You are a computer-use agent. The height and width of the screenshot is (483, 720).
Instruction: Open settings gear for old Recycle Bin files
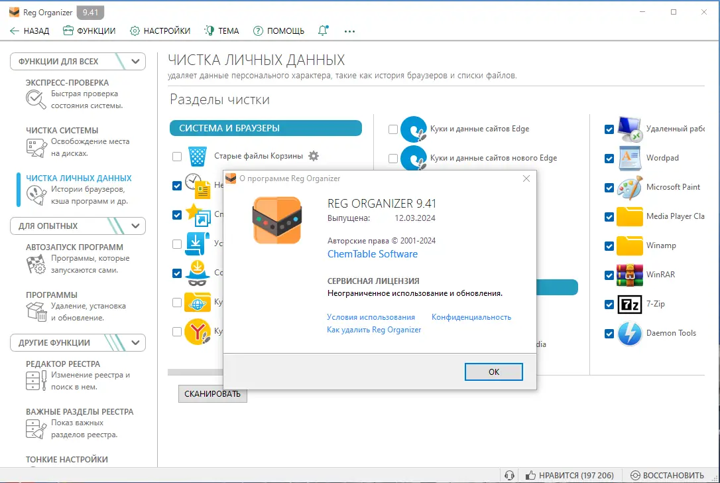click(314, 156)
